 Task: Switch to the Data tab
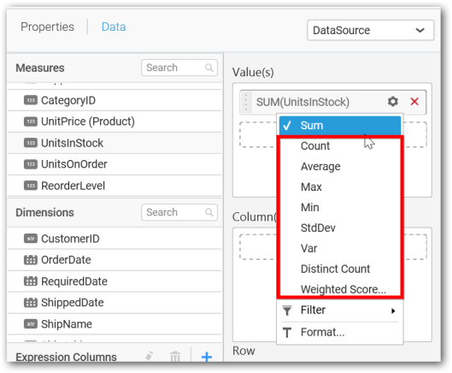click(114, 27)
